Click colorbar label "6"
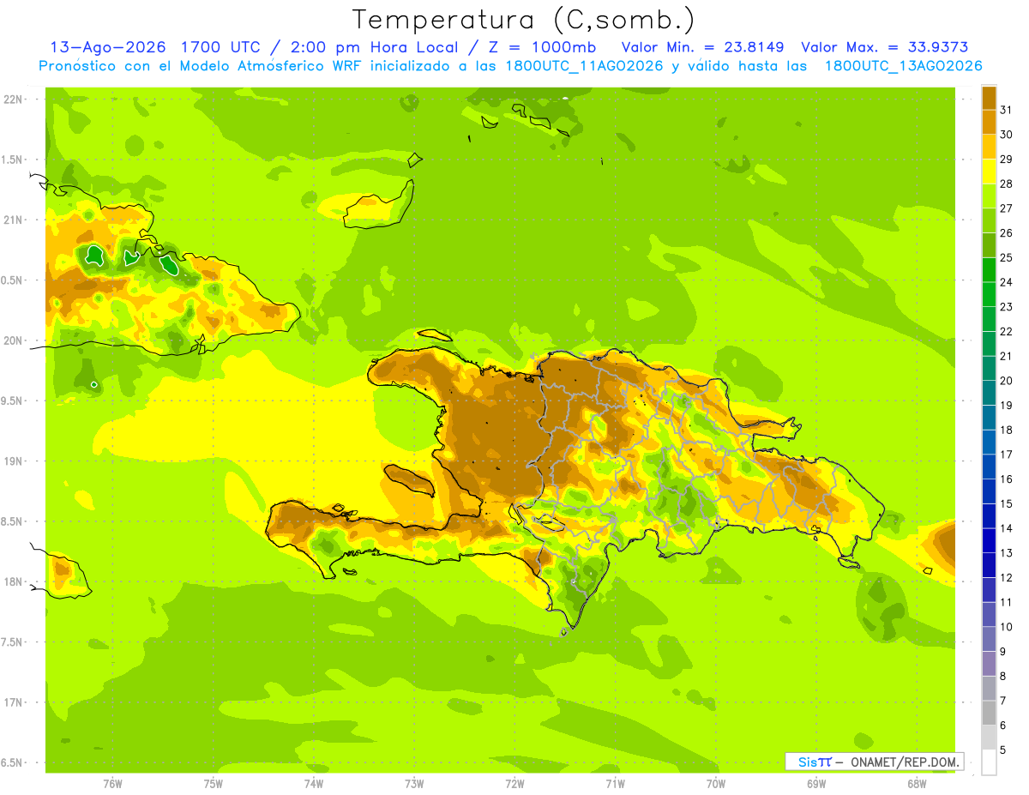Screen dimensions: 1029x795 tap(1002, 726)
